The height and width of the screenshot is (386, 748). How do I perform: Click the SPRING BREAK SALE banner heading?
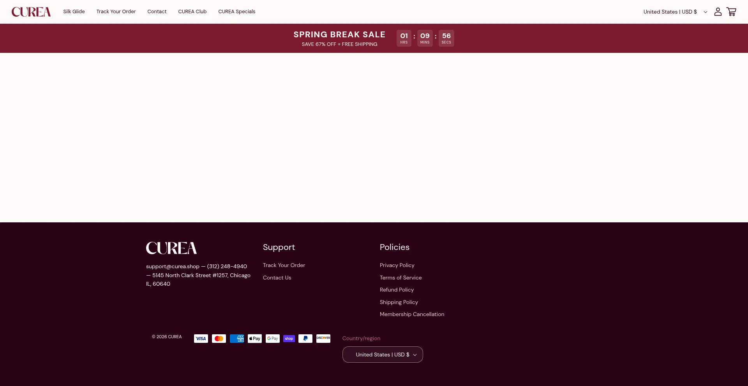(x=339, y=35)
